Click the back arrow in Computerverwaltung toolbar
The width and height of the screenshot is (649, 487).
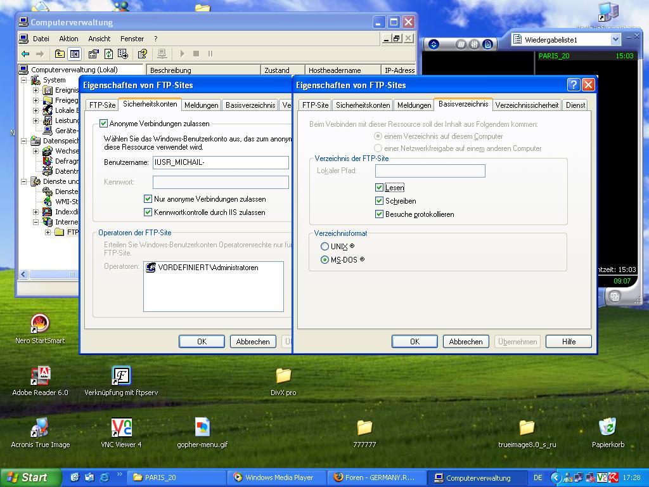25,54
